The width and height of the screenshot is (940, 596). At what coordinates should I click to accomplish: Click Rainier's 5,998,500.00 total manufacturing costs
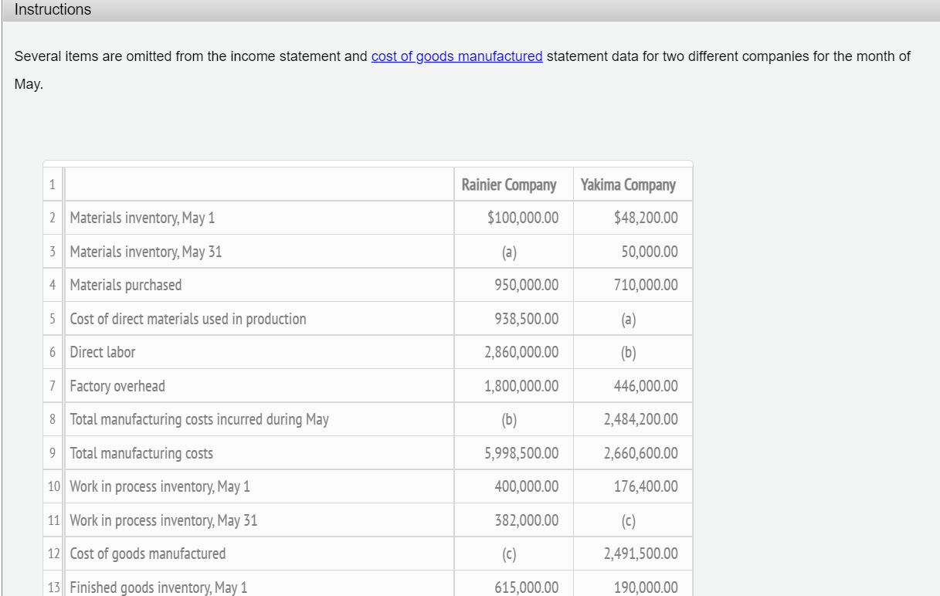521,453
